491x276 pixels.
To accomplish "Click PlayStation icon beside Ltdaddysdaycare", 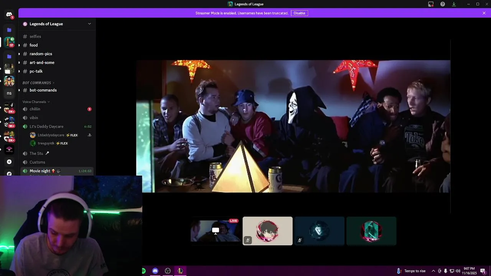I will (x=89, y=135).
